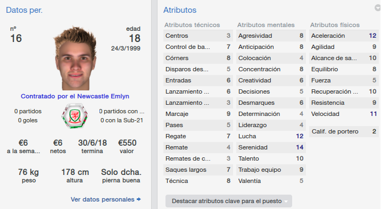
Task: Click the Velocidad attribute row
Action: [x=344, y=114]
